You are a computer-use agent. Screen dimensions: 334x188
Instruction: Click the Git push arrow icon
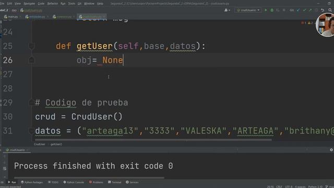[311, 10]
